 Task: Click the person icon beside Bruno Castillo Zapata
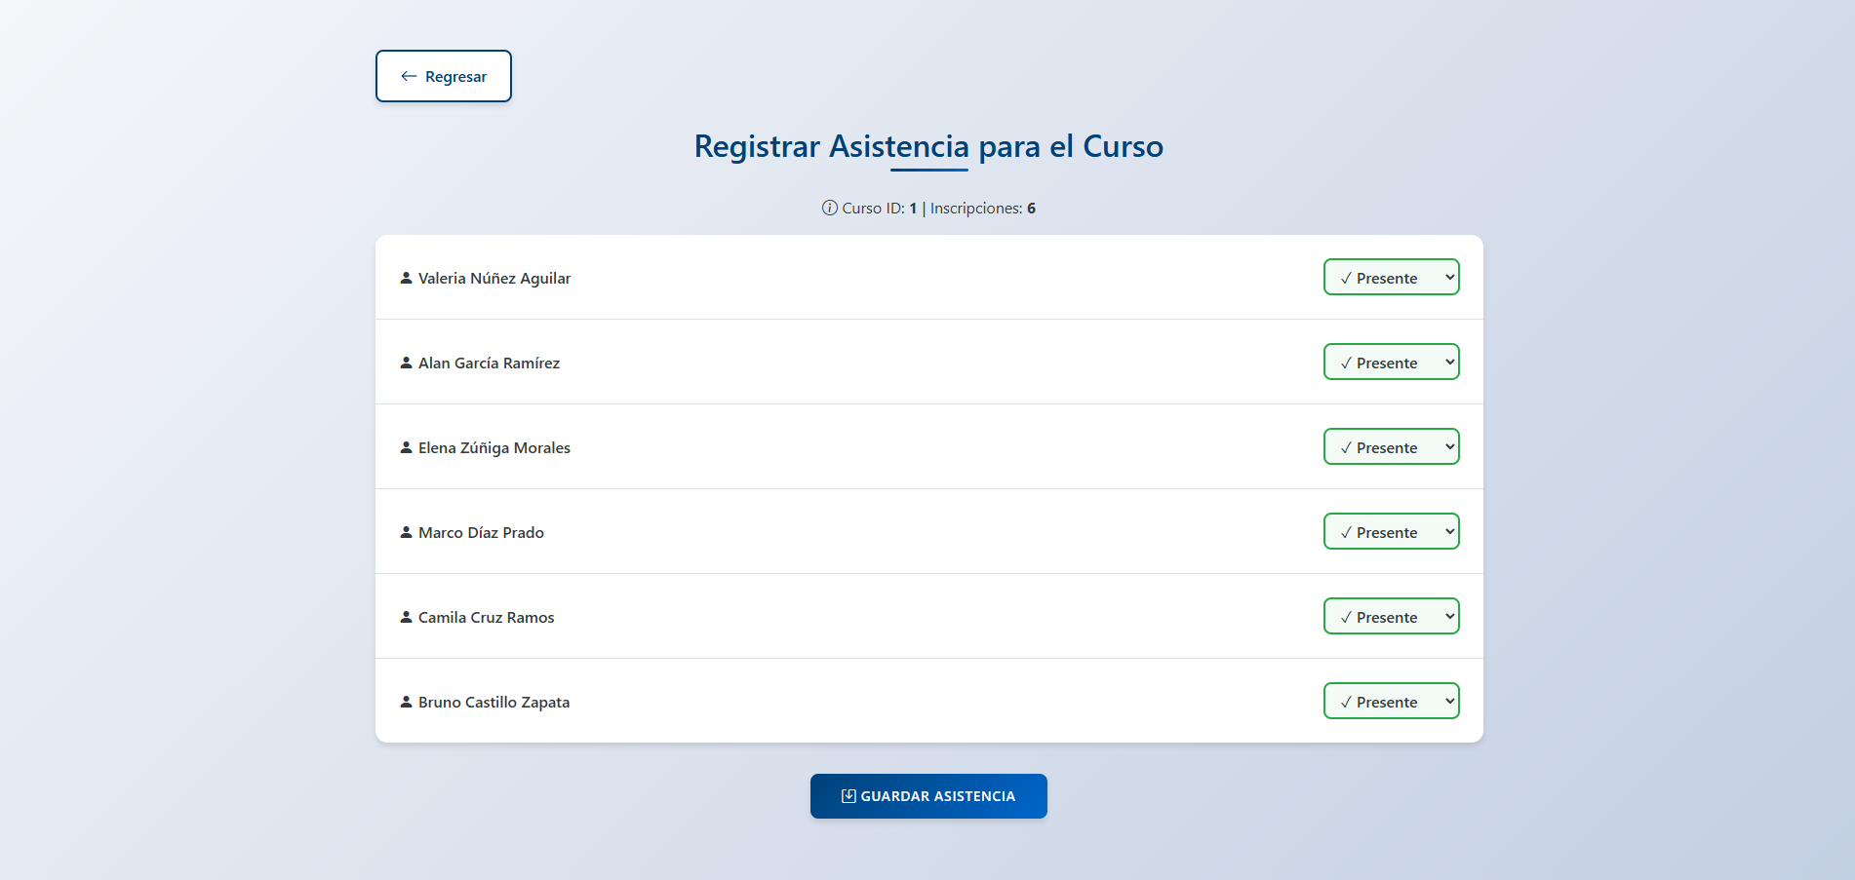406,701
